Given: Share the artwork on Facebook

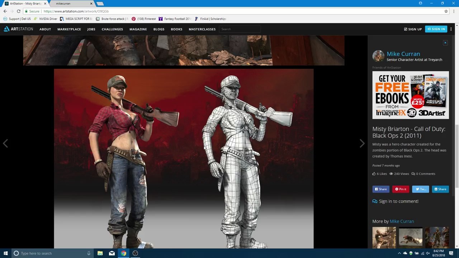Looking at the screenshot, I should point(381,189).
